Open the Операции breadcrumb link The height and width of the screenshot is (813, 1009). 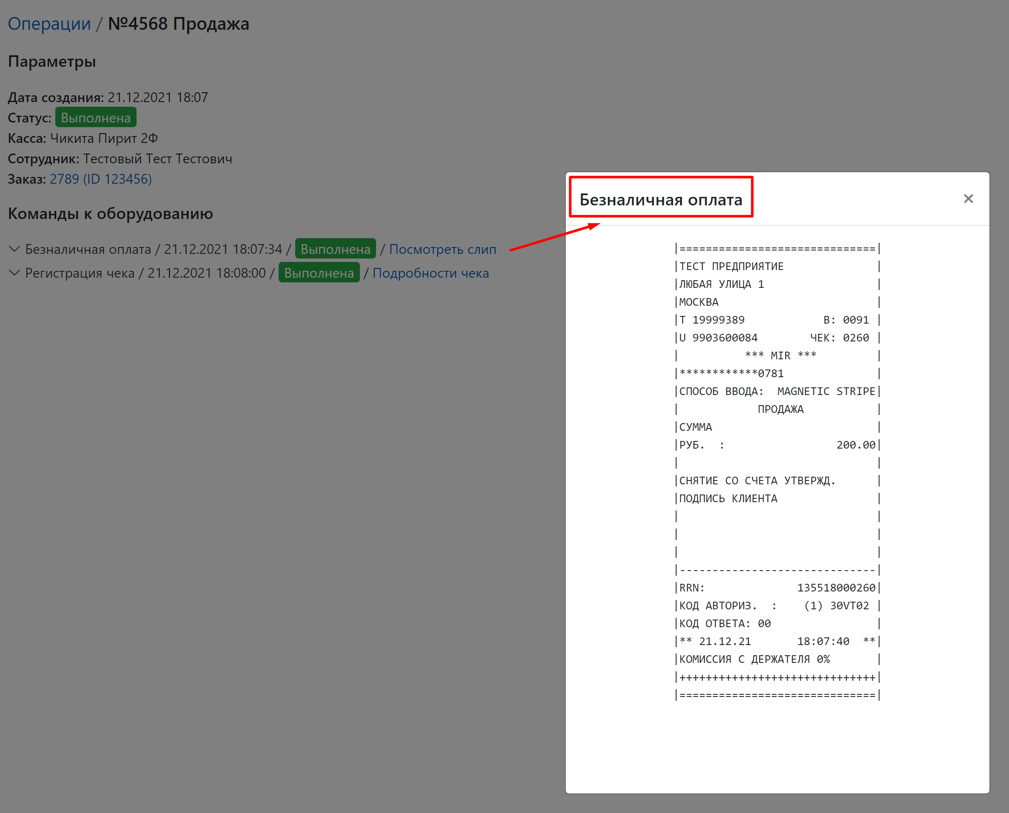coord(49,23)
